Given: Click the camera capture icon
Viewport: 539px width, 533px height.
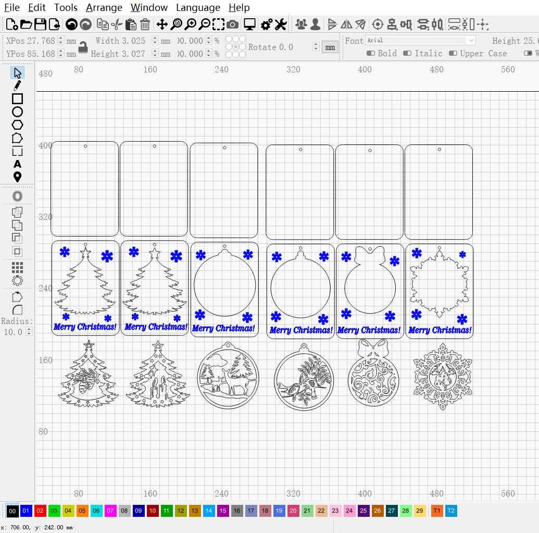Looking at the screenshot, I should 233,24.
